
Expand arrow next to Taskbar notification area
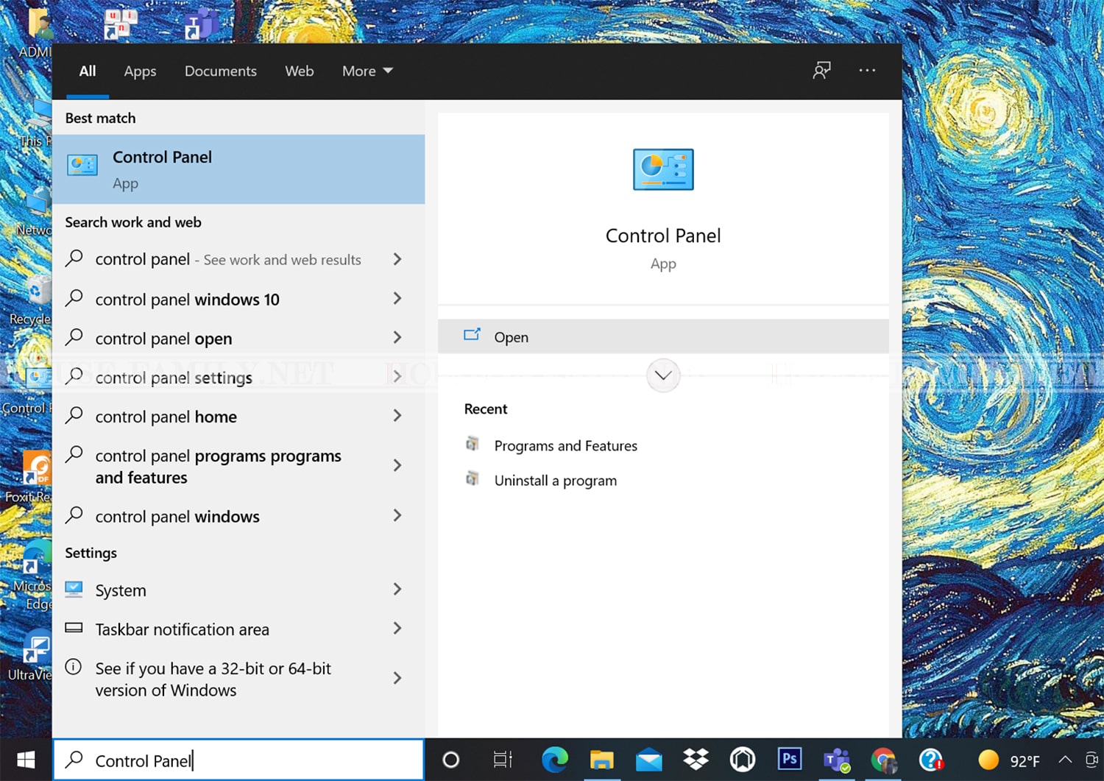point(397,628)
